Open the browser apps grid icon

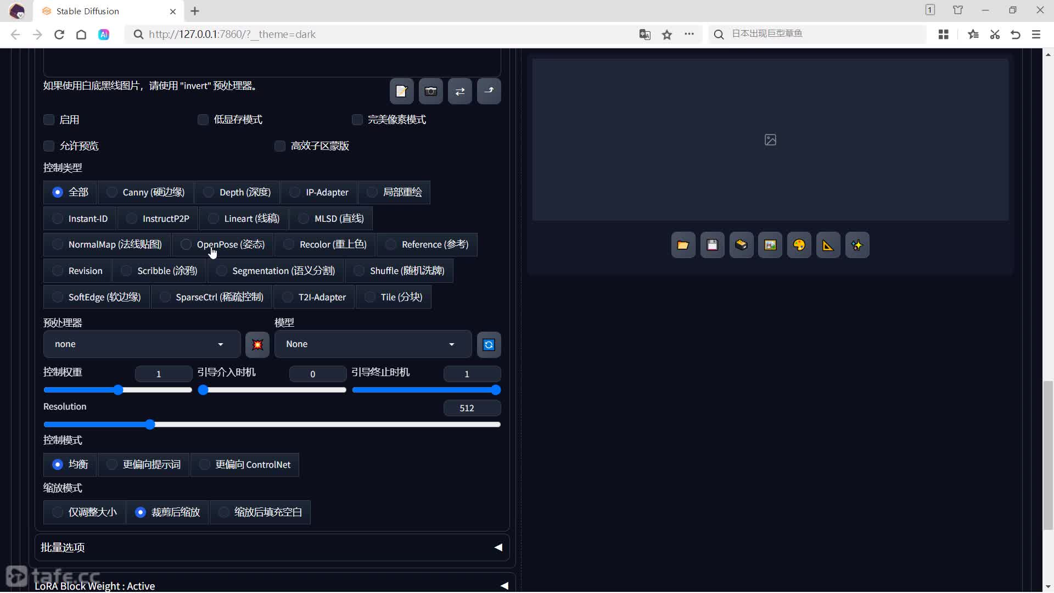click(x=944, y=35)
